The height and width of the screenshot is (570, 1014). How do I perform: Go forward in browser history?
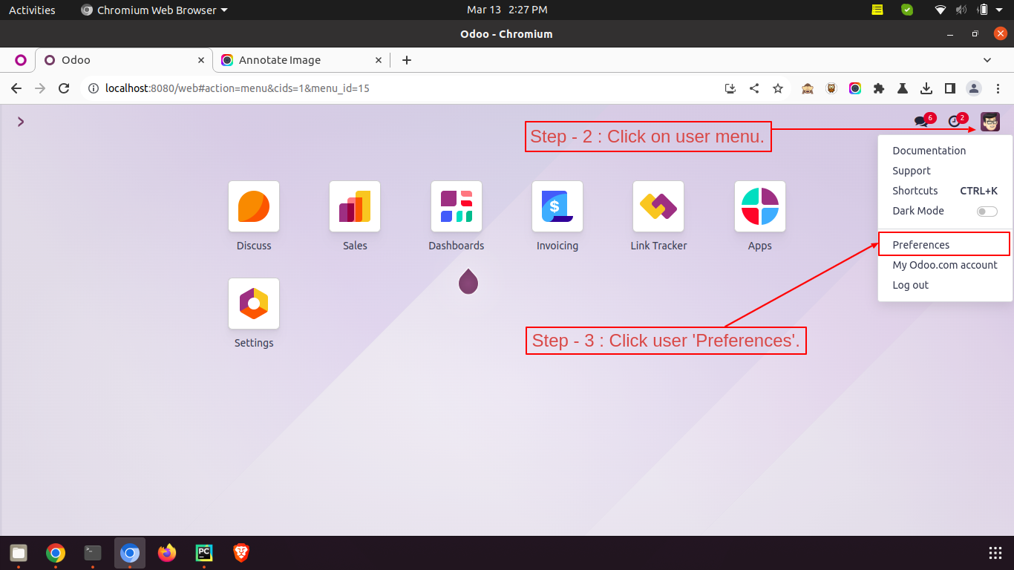tap(40, 88)
